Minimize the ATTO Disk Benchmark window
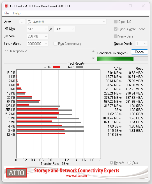This screenshot has width=152, height=184. pos(118,6)
